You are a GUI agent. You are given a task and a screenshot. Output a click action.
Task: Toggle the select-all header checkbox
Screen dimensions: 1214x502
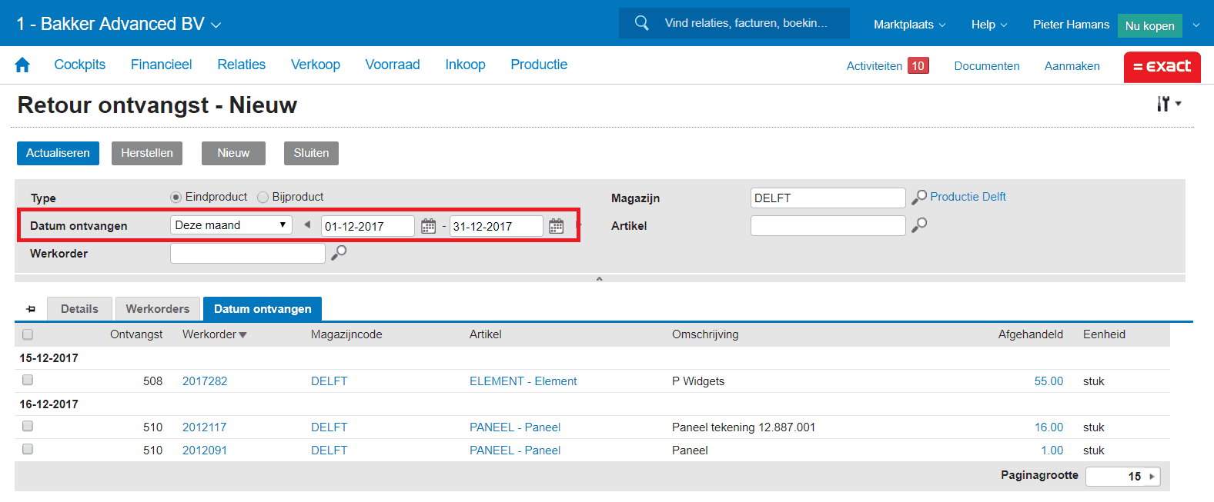pos(28,334)
